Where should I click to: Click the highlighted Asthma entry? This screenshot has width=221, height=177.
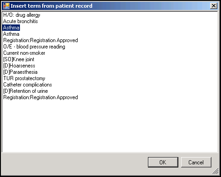[11, 28]
